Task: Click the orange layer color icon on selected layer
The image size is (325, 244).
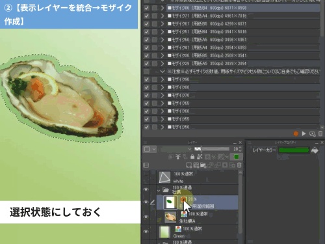Action: click(183, 199)
